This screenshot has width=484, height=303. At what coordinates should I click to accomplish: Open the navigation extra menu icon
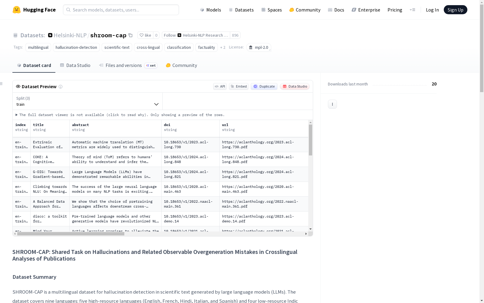tap(412, 10)
